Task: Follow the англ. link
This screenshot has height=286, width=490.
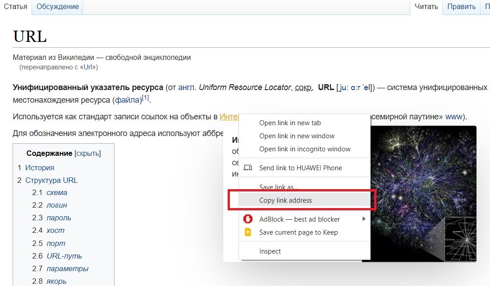Action: [x=187, y=87]
